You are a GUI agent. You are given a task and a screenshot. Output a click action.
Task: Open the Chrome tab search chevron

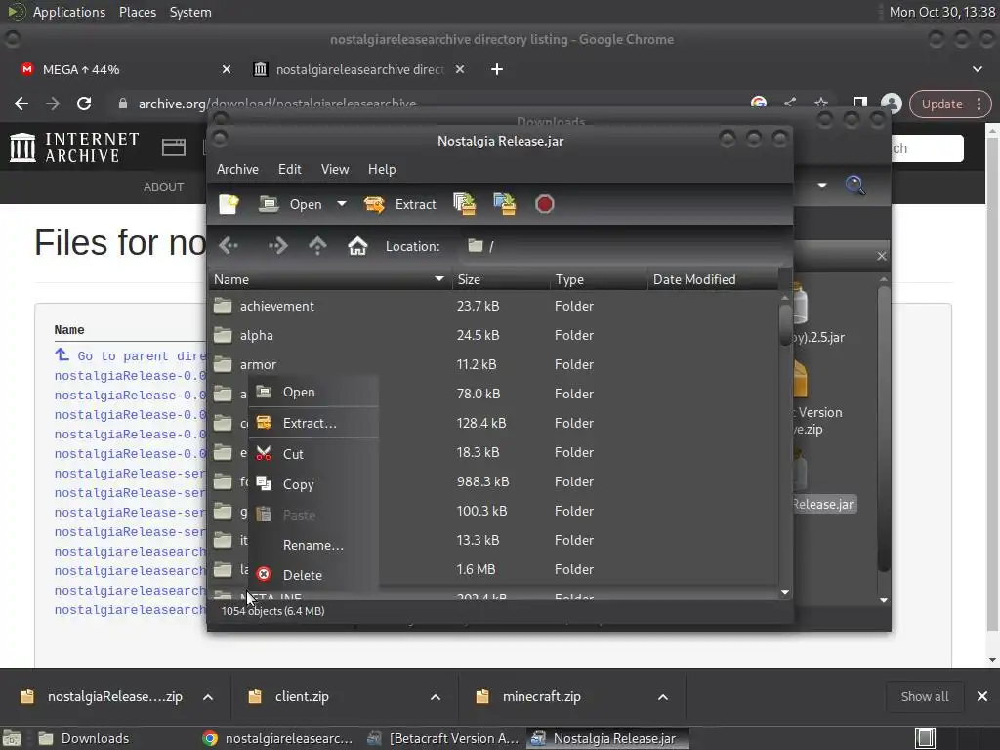977,69
